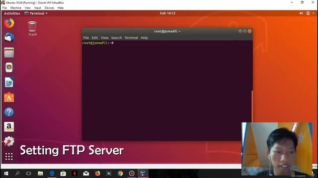Open the Files manager dock icon
Screen dimensions: 318x178
coord(9,52)
